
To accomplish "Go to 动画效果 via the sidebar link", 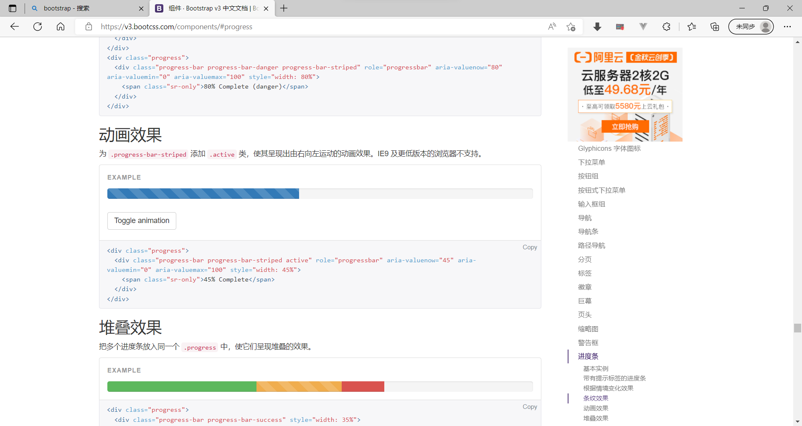I will point(596,408).
